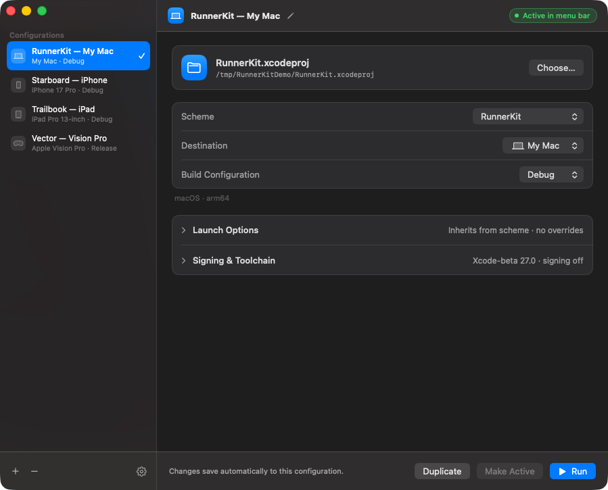
Task: Click the Signing & Toolchain label
Action: (234, 261)
